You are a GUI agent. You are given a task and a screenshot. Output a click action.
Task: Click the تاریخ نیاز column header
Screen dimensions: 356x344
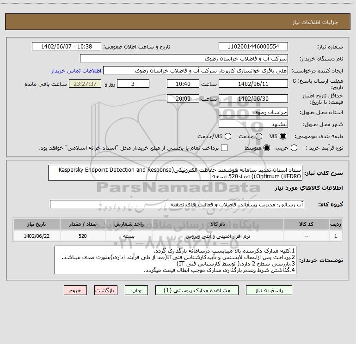pyautogui.click(x=37, y=224)
